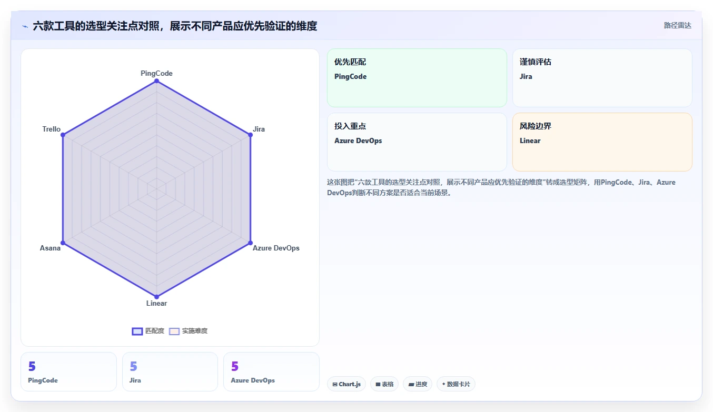This screenshot has height=412, width=713.
Task: Select the 风险边界 Linear card
Action: (x=602, y=142)
